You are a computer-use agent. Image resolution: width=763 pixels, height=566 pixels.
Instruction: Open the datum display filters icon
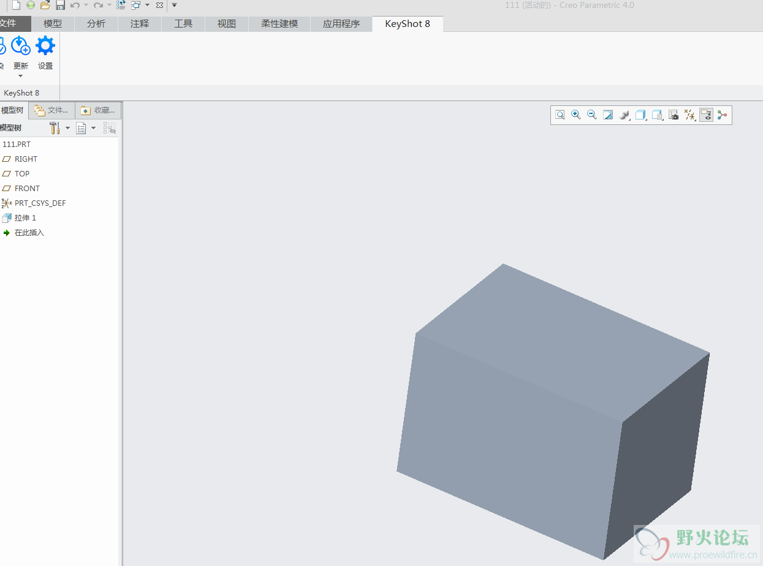pyautogui.click(x=690, y=115)
